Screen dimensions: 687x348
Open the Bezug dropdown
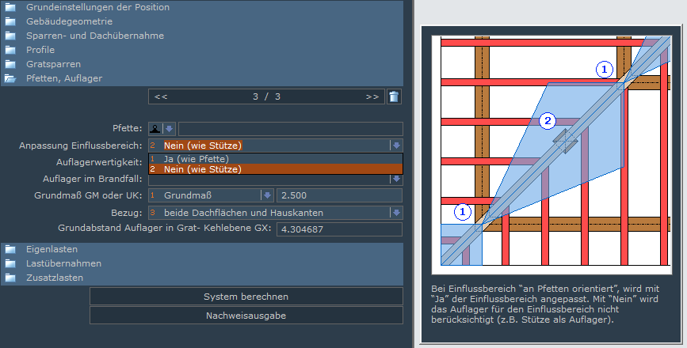coord(395,212)
